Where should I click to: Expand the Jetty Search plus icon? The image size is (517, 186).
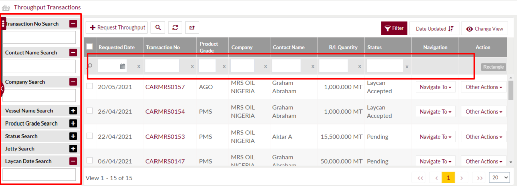73,149
